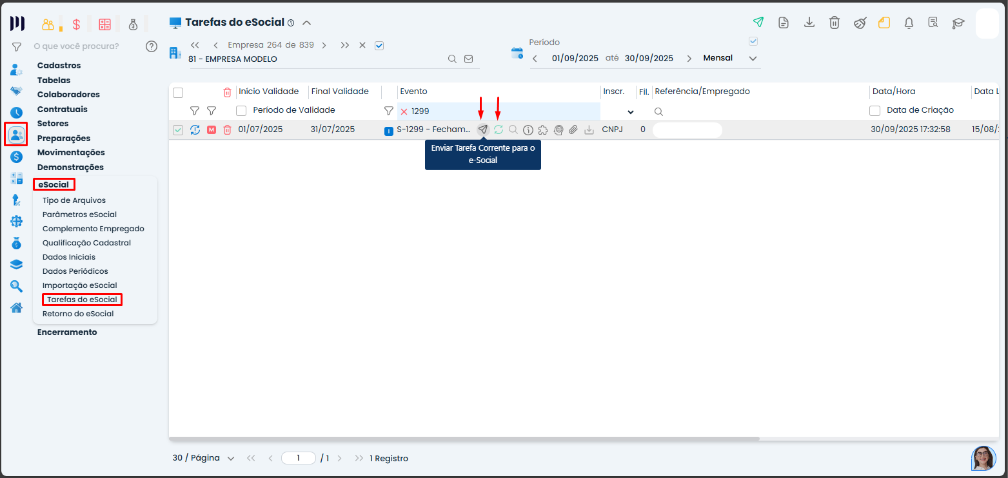The image size is (1008, 478).
Task: Go to previous company with single left arrow
Action: (215, 45)
